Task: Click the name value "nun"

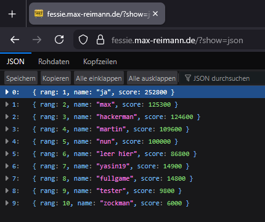Action: coord(105,141)
